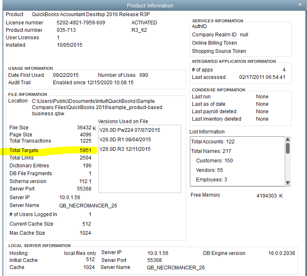Click the # of apps value 4
Screen dimensions: 307x276
[x=284, y=69]
